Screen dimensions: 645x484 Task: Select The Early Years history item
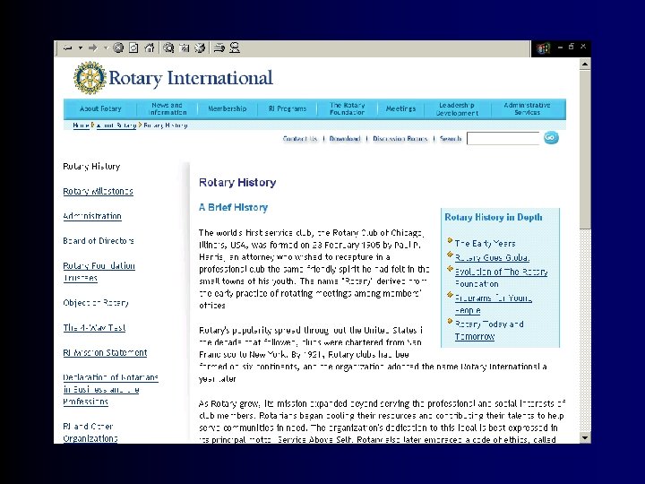(485, 244)
